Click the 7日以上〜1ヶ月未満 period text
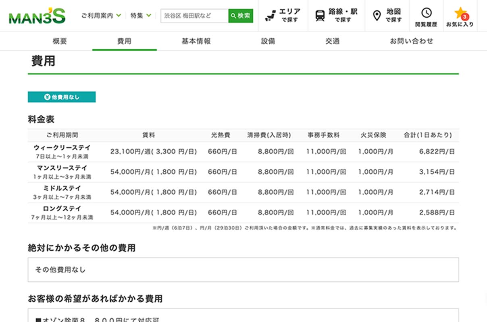This screenshot has width=487, height=322. pyautogui.click(x=62, y=157)
